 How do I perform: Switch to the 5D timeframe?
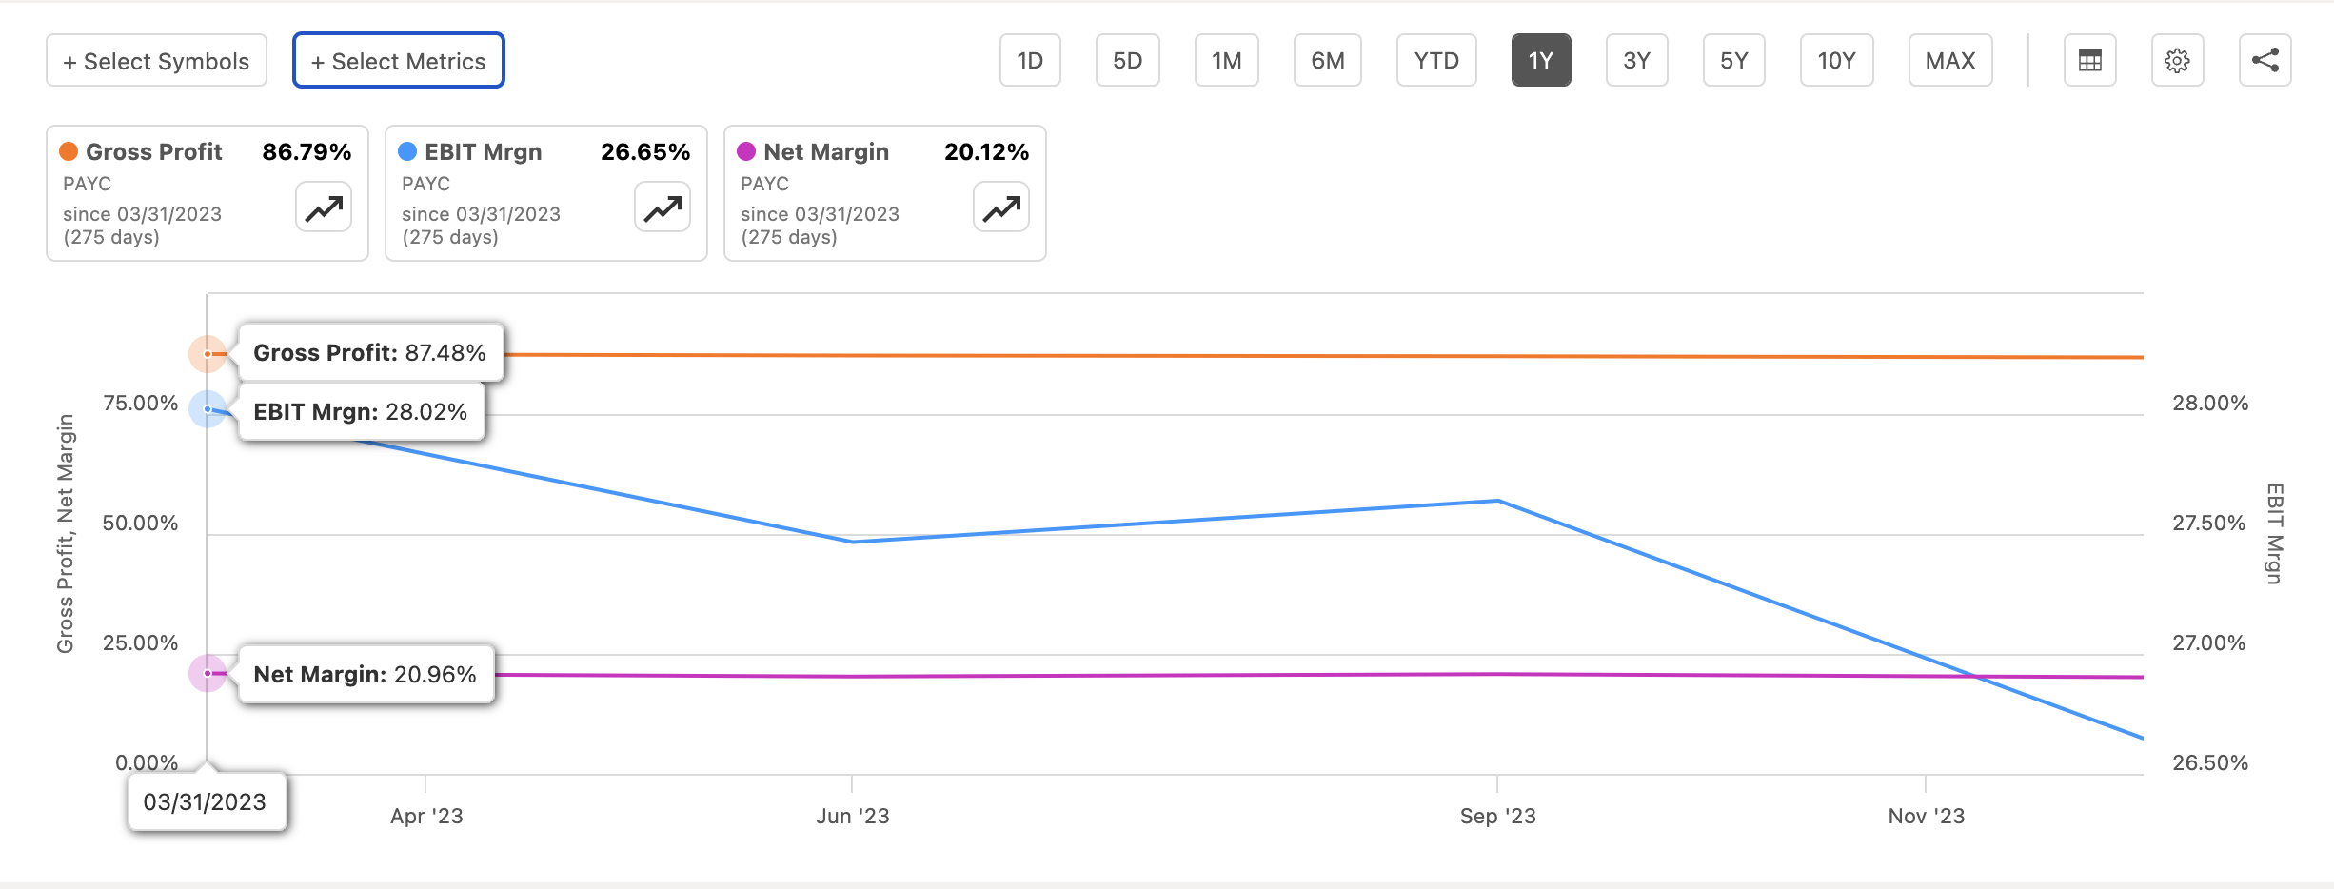(x=1127, y=59)
